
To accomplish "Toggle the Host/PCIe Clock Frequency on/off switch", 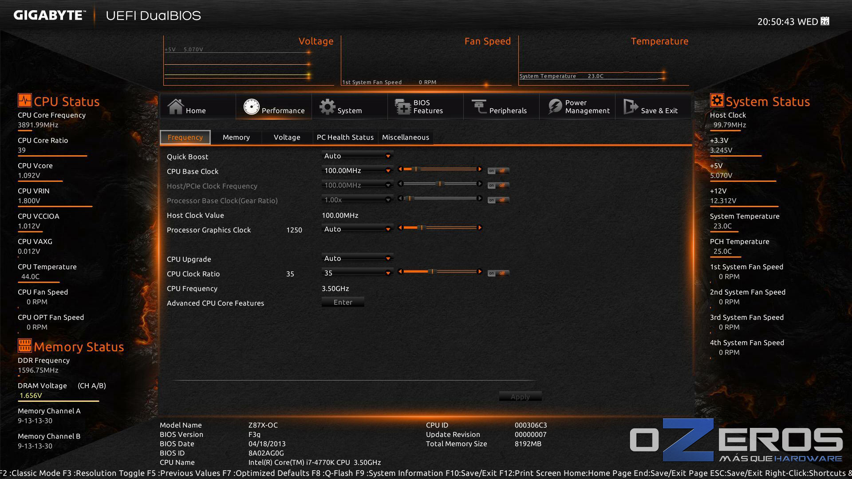I will click(498, 185).
